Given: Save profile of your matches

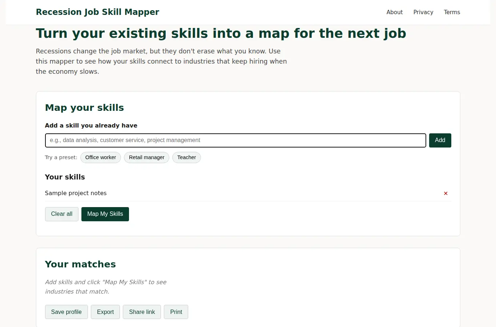Looking at the screenshot, I should 66,312.
